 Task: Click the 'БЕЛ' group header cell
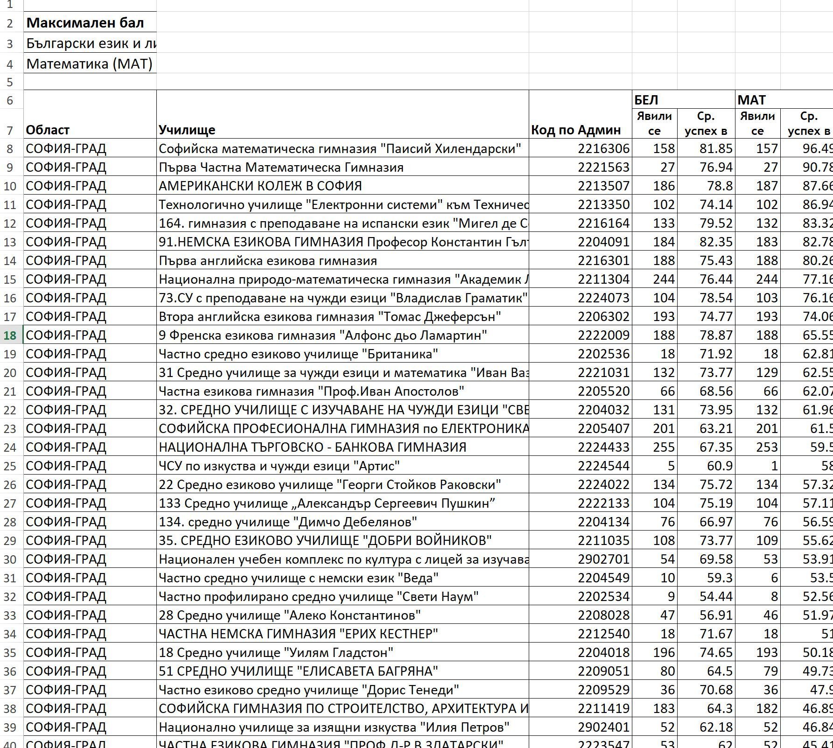coord(683,99)
